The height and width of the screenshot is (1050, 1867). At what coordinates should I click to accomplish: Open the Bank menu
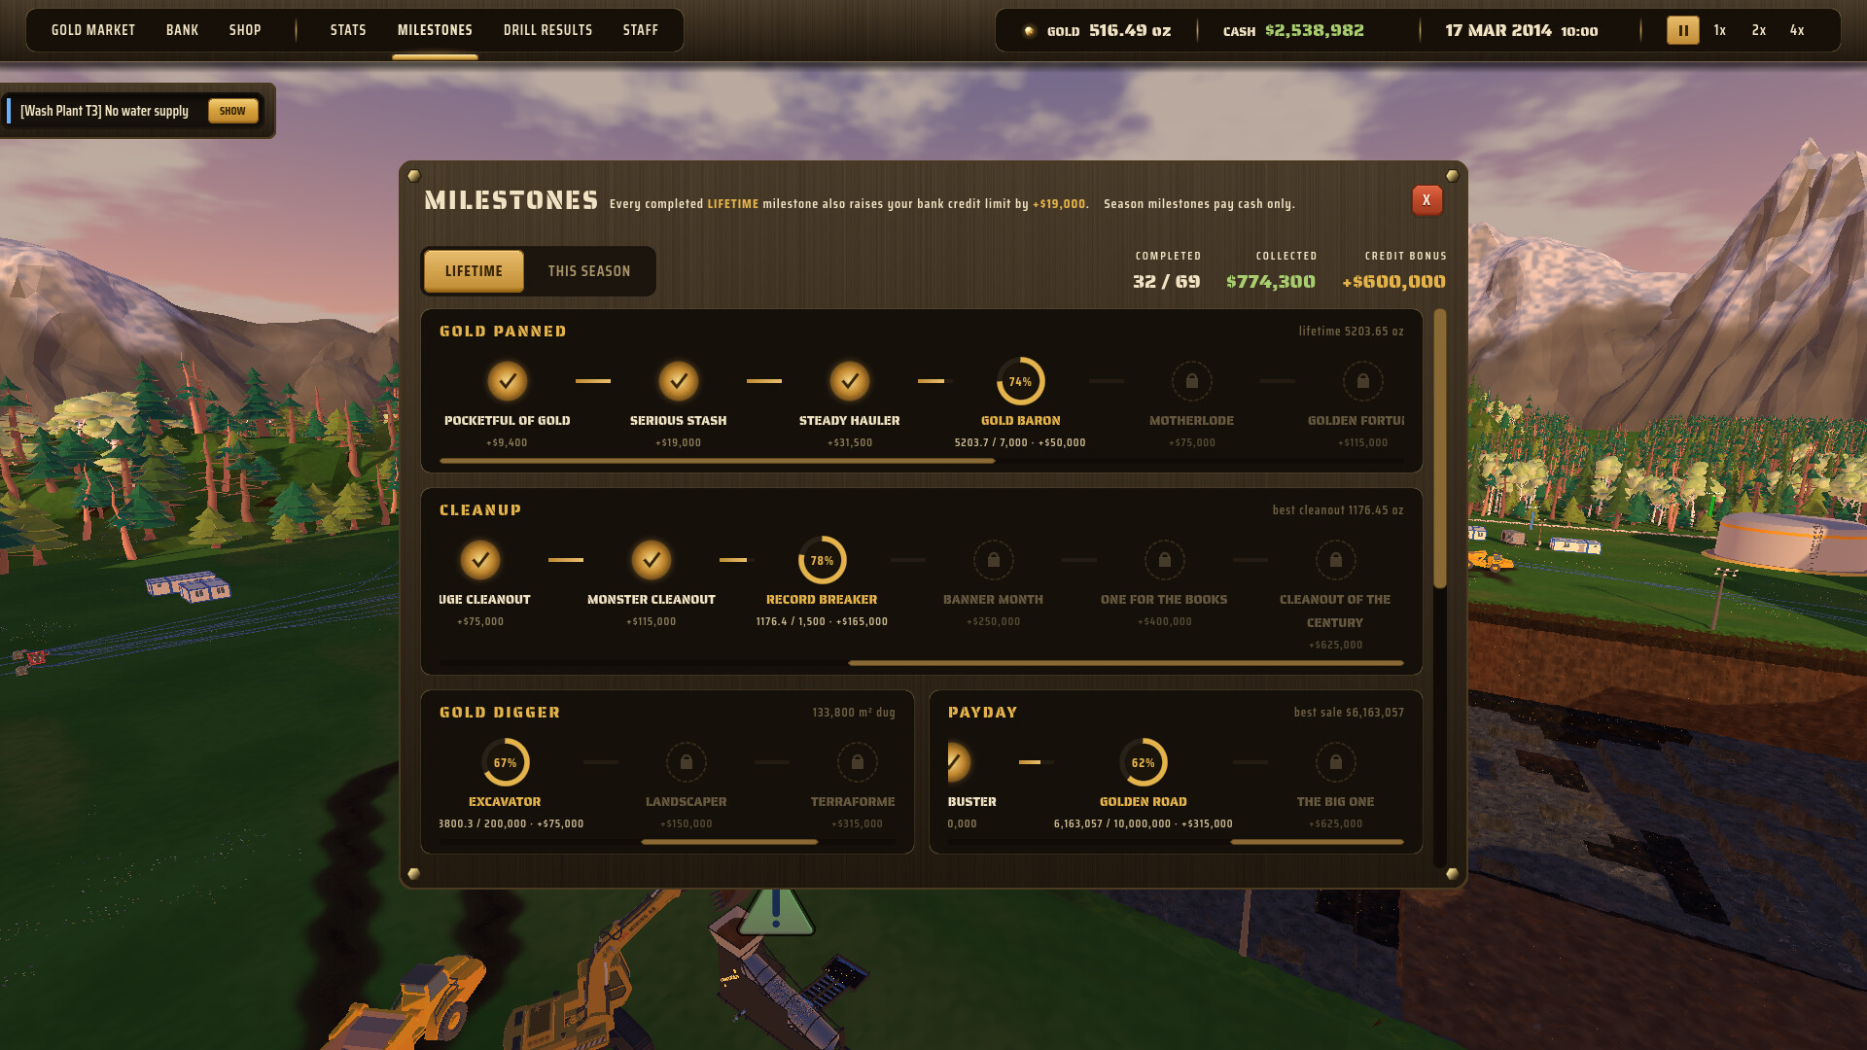182,30
